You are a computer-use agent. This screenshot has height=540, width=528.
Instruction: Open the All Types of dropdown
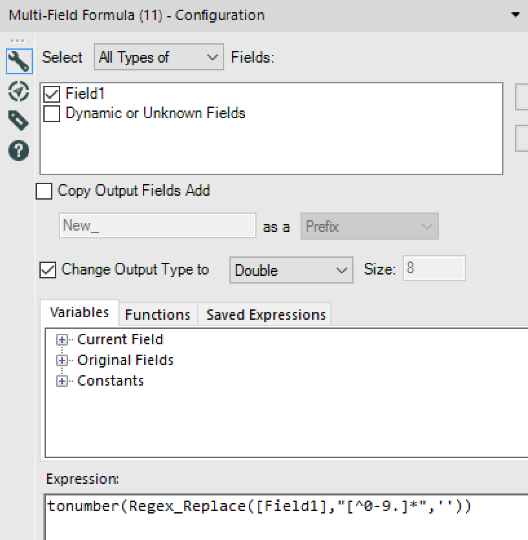coord(158,57)
